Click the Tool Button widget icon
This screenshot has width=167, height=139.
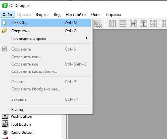point(5,124)
